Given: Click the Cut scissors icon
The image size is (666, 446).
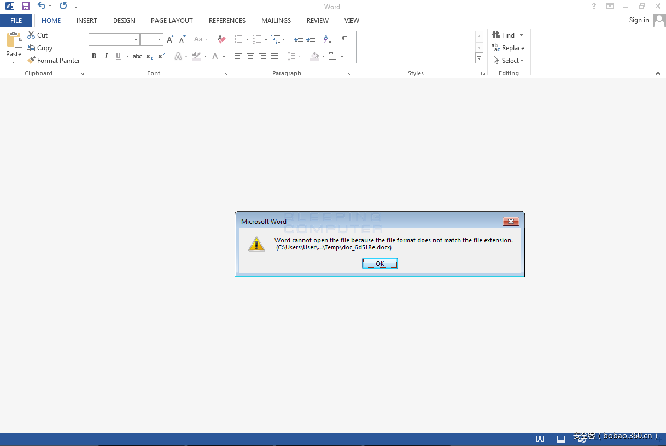Looking at the screenshot, I should (x=31, y=35).
